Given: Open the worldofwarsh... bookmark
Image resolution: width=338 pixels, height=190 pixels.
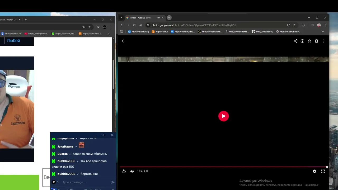Looking at the screenshot, I should click(x=210, y=32).
